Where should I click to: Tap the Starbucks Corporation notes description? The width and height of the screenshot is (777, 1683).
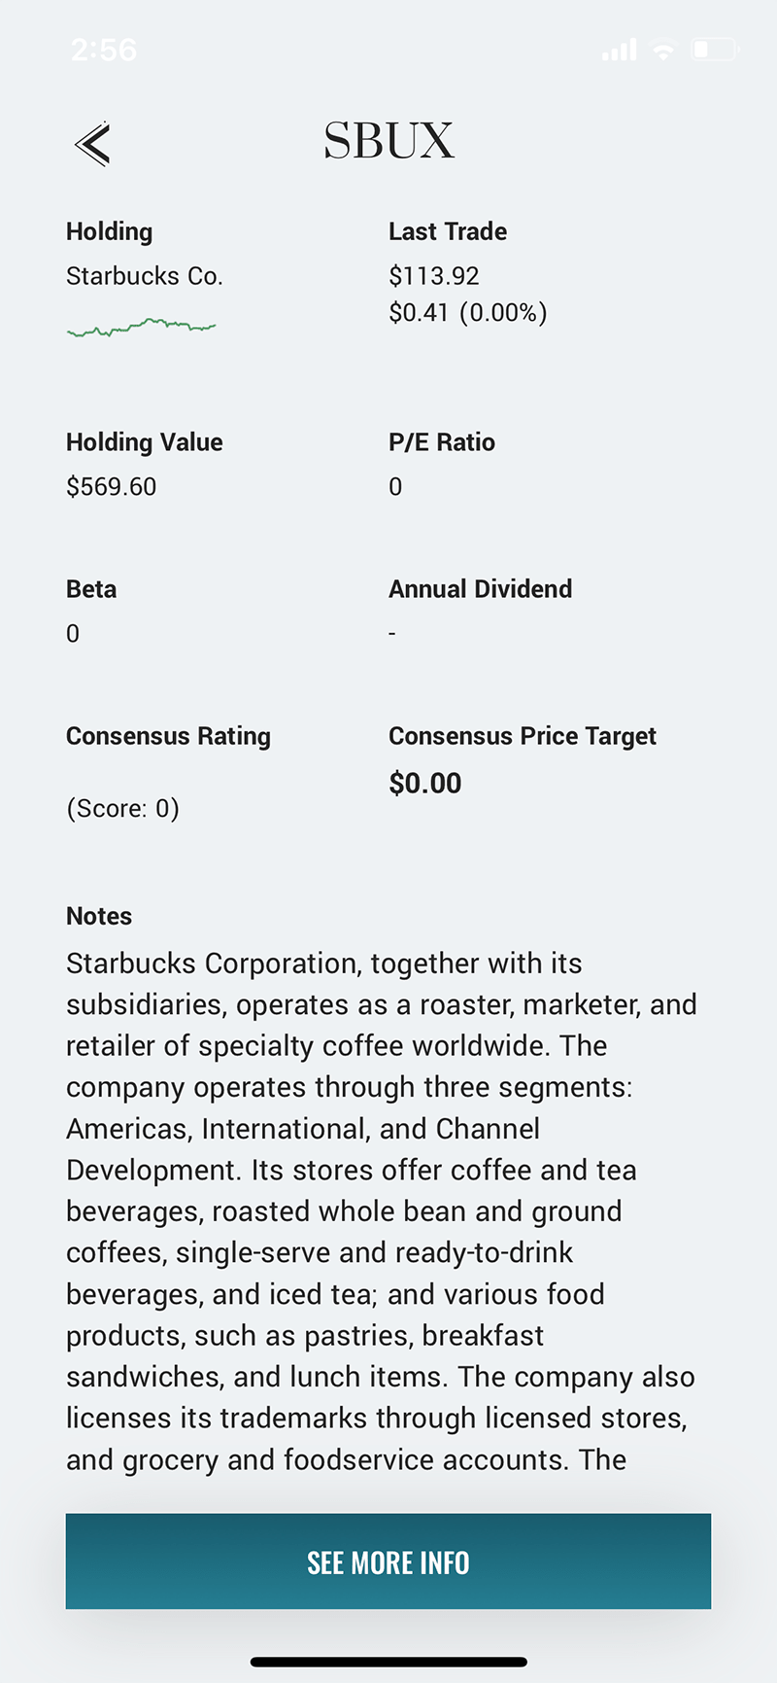tap(382, 1210)
